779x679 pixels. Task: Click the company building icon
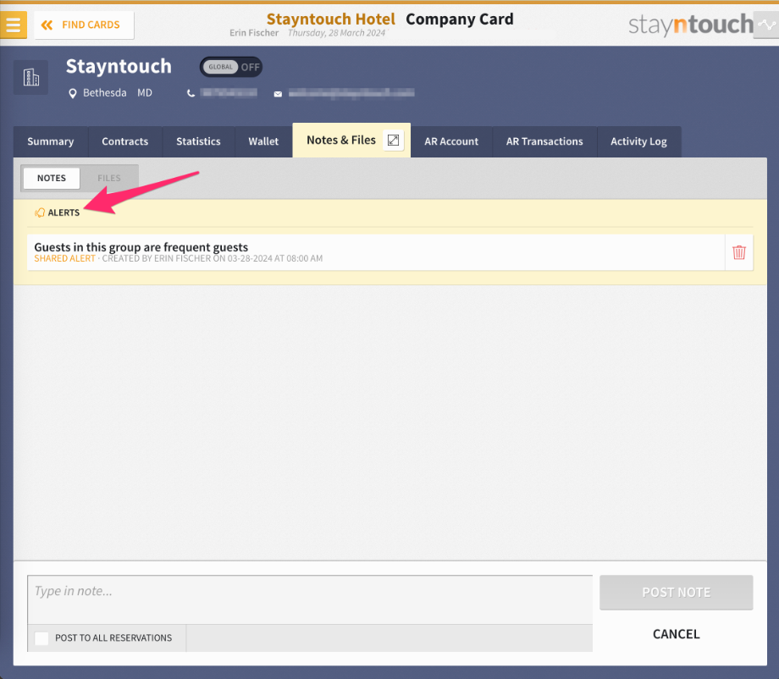point(30,78)
